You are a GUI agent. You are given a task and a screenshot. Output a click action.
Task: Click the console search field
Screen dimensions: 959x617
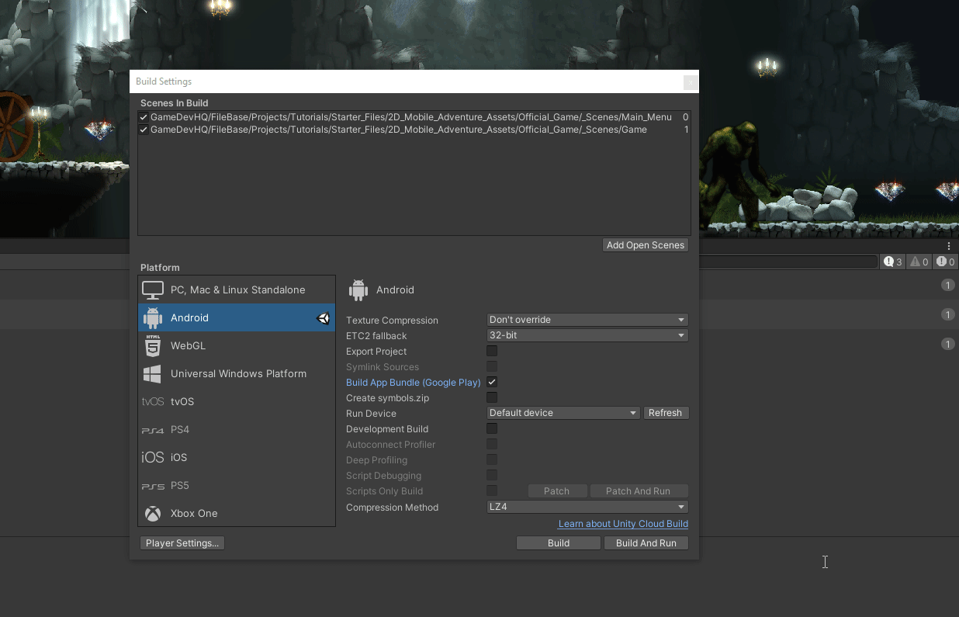788,262
